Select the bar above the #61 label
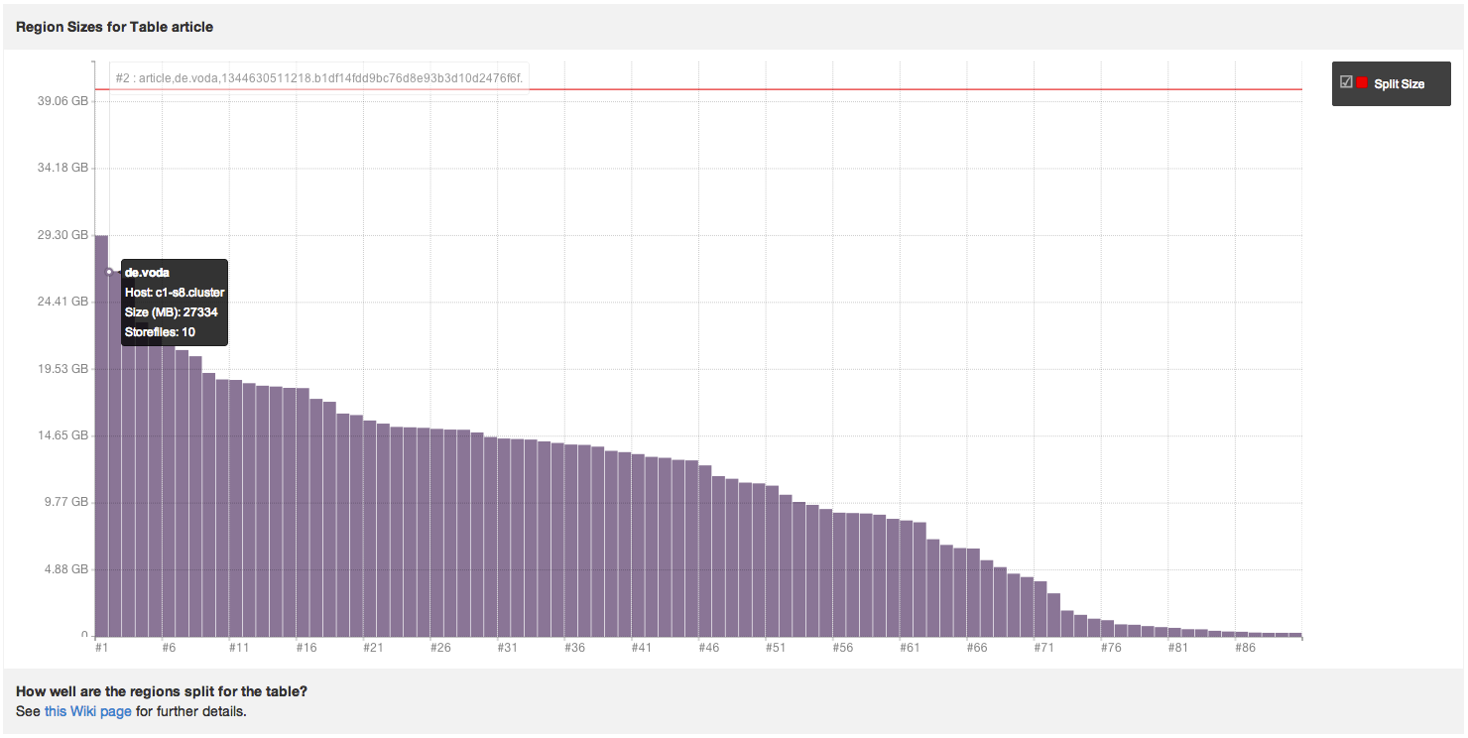The image size is (1468, 738). coord(907,578)
